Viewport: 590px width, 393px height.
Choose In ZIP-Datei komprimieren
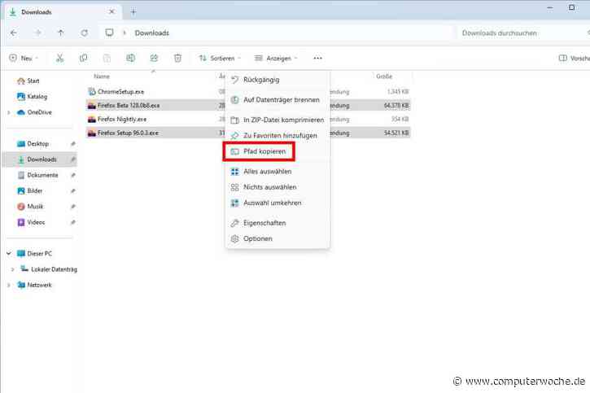[x=278, y=120]
